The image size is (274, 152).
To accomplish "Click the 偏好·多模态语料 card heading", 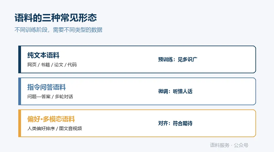I will tap(51, 119).
